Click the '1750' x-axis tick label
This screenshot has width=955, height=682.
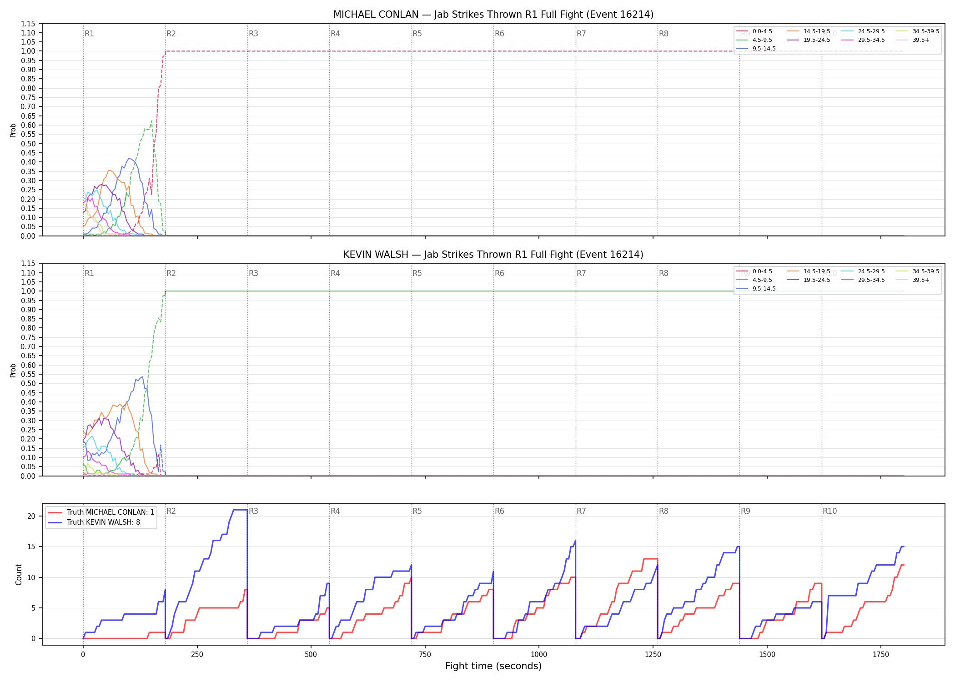point(881,655)
